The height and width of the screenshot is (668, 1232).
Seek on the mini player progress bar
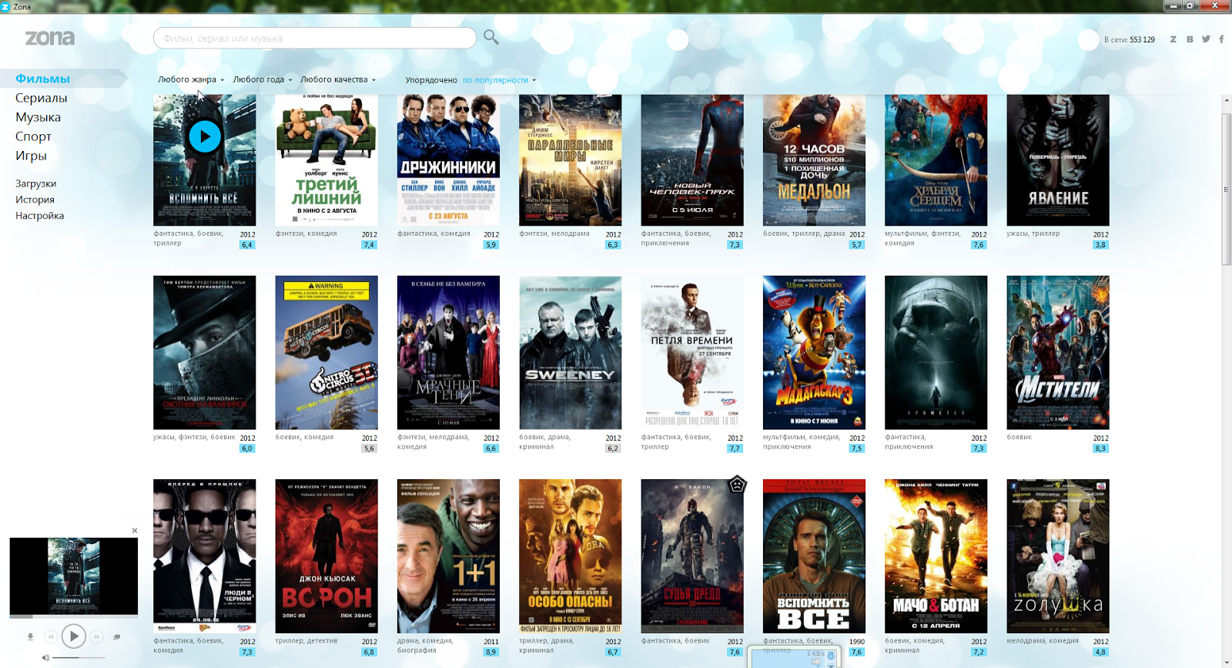(73, 616)
